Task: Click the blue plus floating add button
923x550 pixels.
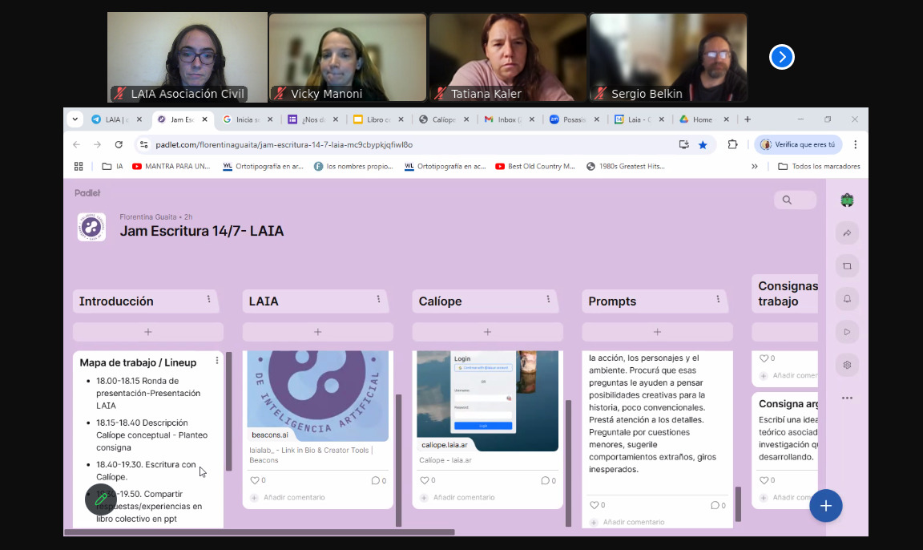Action: coord(826,506)
